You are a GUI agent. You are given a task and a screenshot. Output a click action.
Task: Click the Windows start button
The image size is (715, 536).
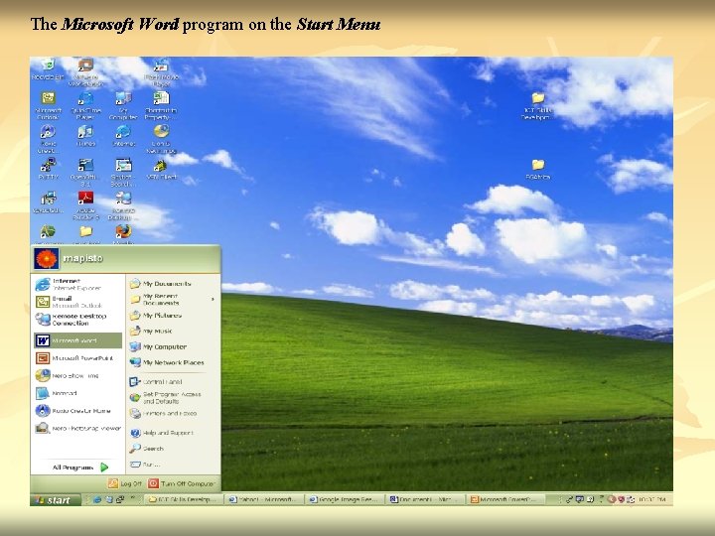click(56, 500)
